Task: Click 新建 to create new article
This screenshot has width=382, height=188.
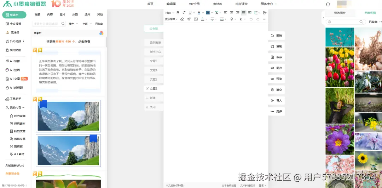Action: pos(154,98)
